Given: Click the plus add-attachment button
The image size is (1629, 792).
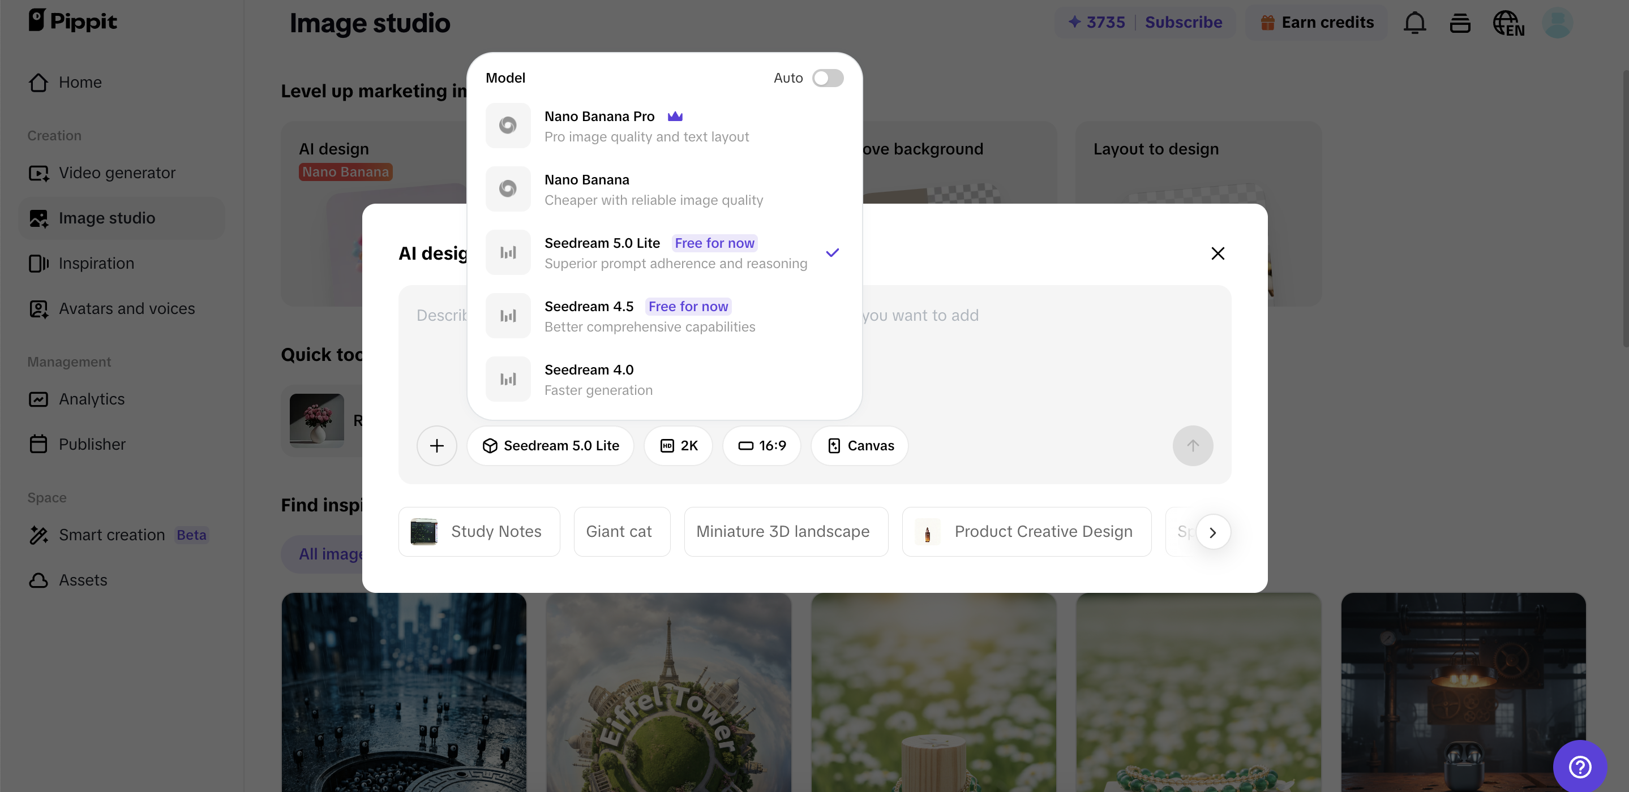Looking at the screenshot, I should [x=436, y=446].
